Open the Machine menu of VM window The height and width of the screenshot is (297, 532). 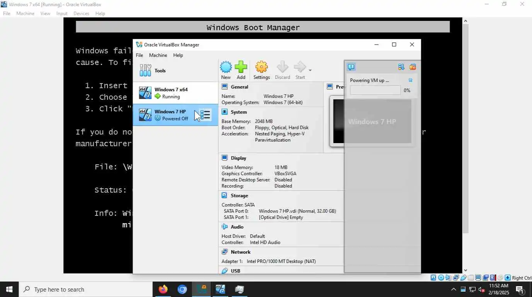(x=25, y=14)
